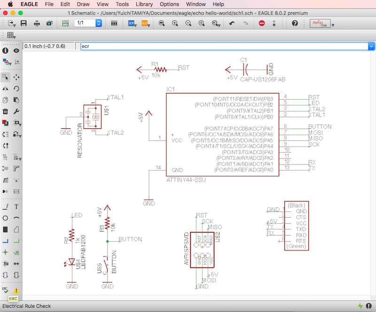This screenshot has width=376, height=312.
Task: Open the Errors warning tool
Action: click(16, 291)
